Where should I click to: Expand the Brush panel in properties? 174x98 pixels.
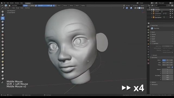pyautogui.click(x=153, y=32)
